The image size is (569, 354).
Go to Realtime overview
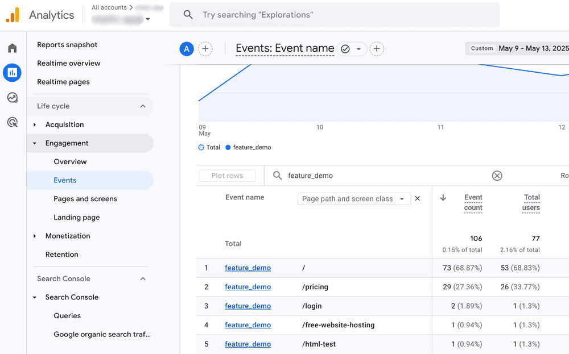click(x=68, y=63)
